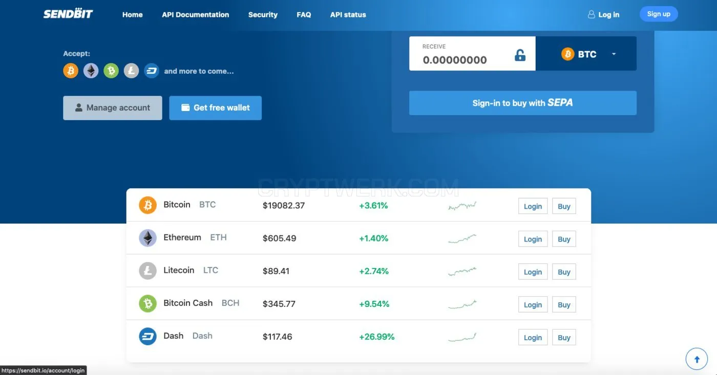Click Buy in the Litecoin row
The height and width of the screenshot is (375, 717).
(x=564, y=272)
